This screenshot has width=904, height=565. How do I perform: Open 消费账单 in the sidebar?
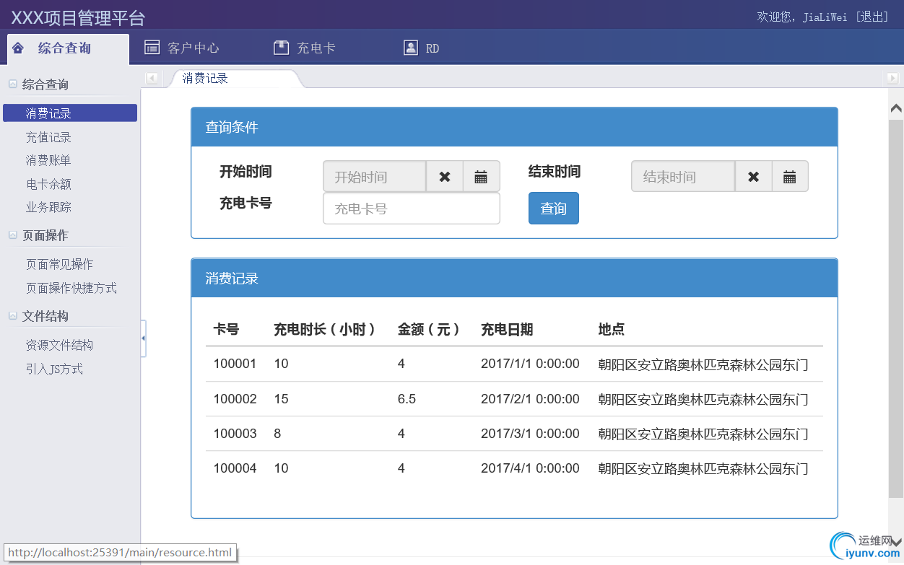tap(48, 160)
